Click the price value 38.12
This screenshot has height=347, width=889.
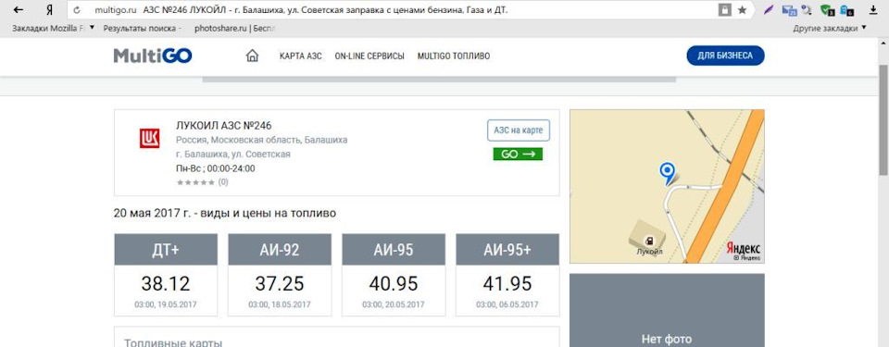coord(166,283)
